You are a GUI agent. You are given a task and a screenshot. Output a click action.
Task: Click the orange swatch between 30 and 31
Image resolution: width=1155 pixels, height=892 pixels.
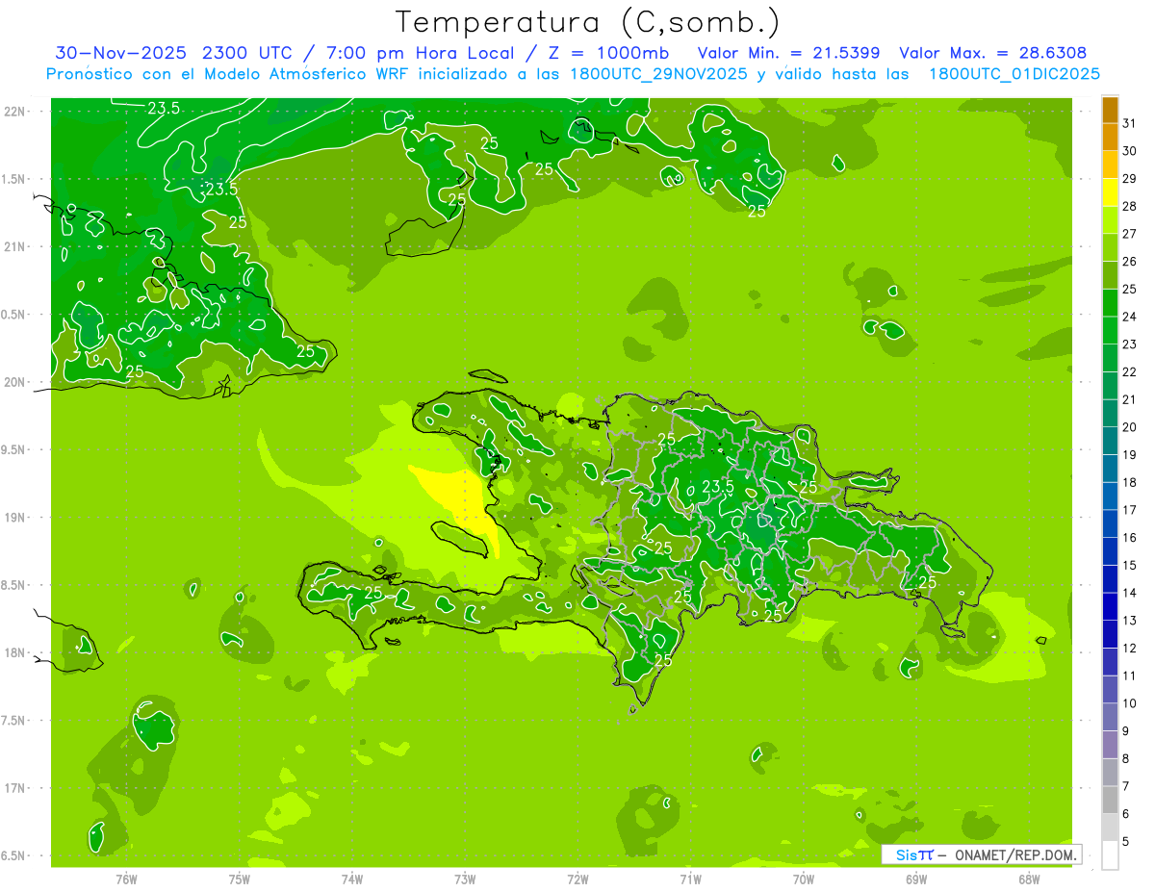1110,138
